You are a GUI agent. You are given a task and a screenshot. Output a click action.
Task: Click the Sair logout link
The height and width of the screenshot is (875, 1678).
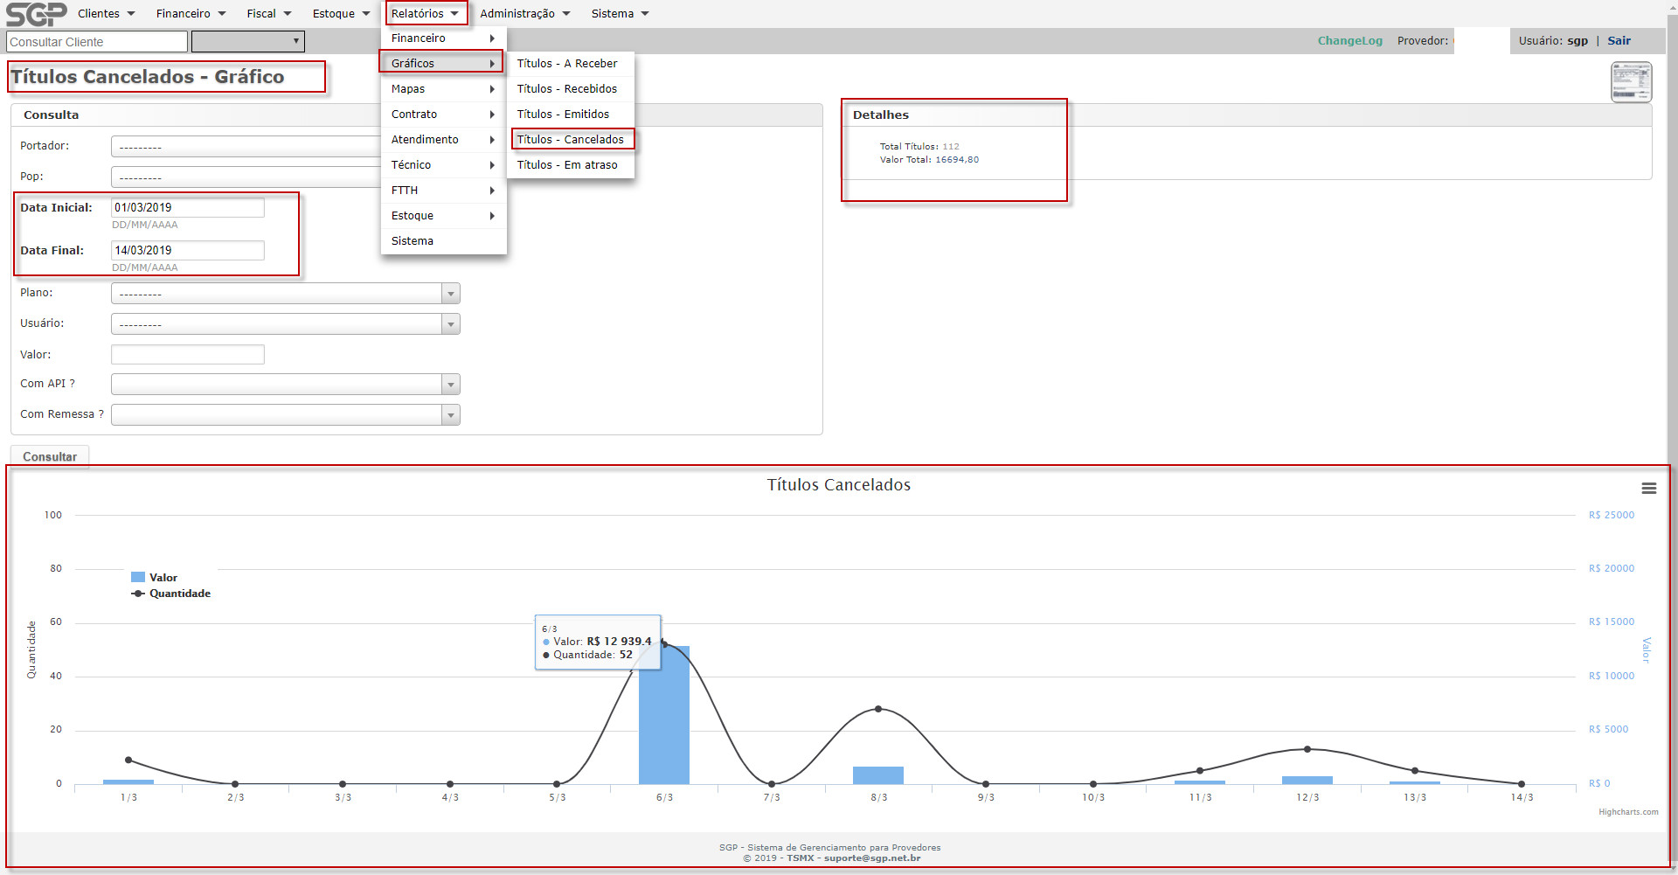click(x=1619, y=41)
